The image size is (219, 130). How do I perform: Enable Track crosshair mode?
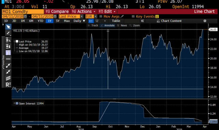click(93, 25)
